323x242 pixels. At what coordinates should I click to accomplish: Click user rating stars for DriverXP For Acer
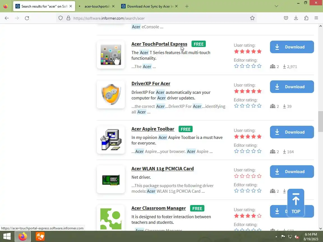click(248, 91)
